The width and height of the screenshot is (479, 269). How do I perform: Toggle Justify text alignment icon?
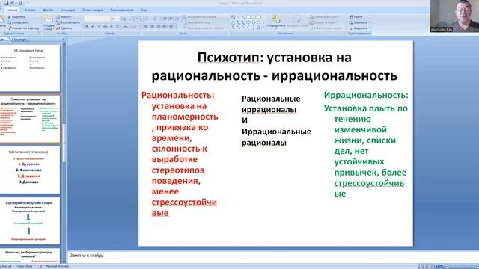165,27
